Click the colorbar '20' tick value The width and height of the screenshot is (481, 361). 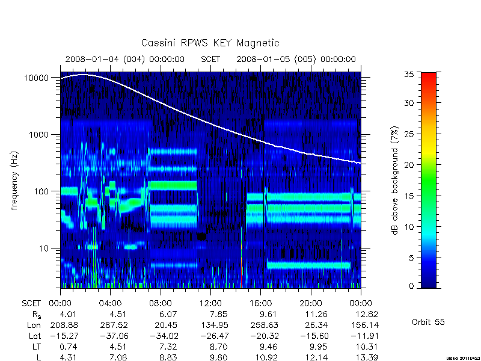tap(409, 165)
